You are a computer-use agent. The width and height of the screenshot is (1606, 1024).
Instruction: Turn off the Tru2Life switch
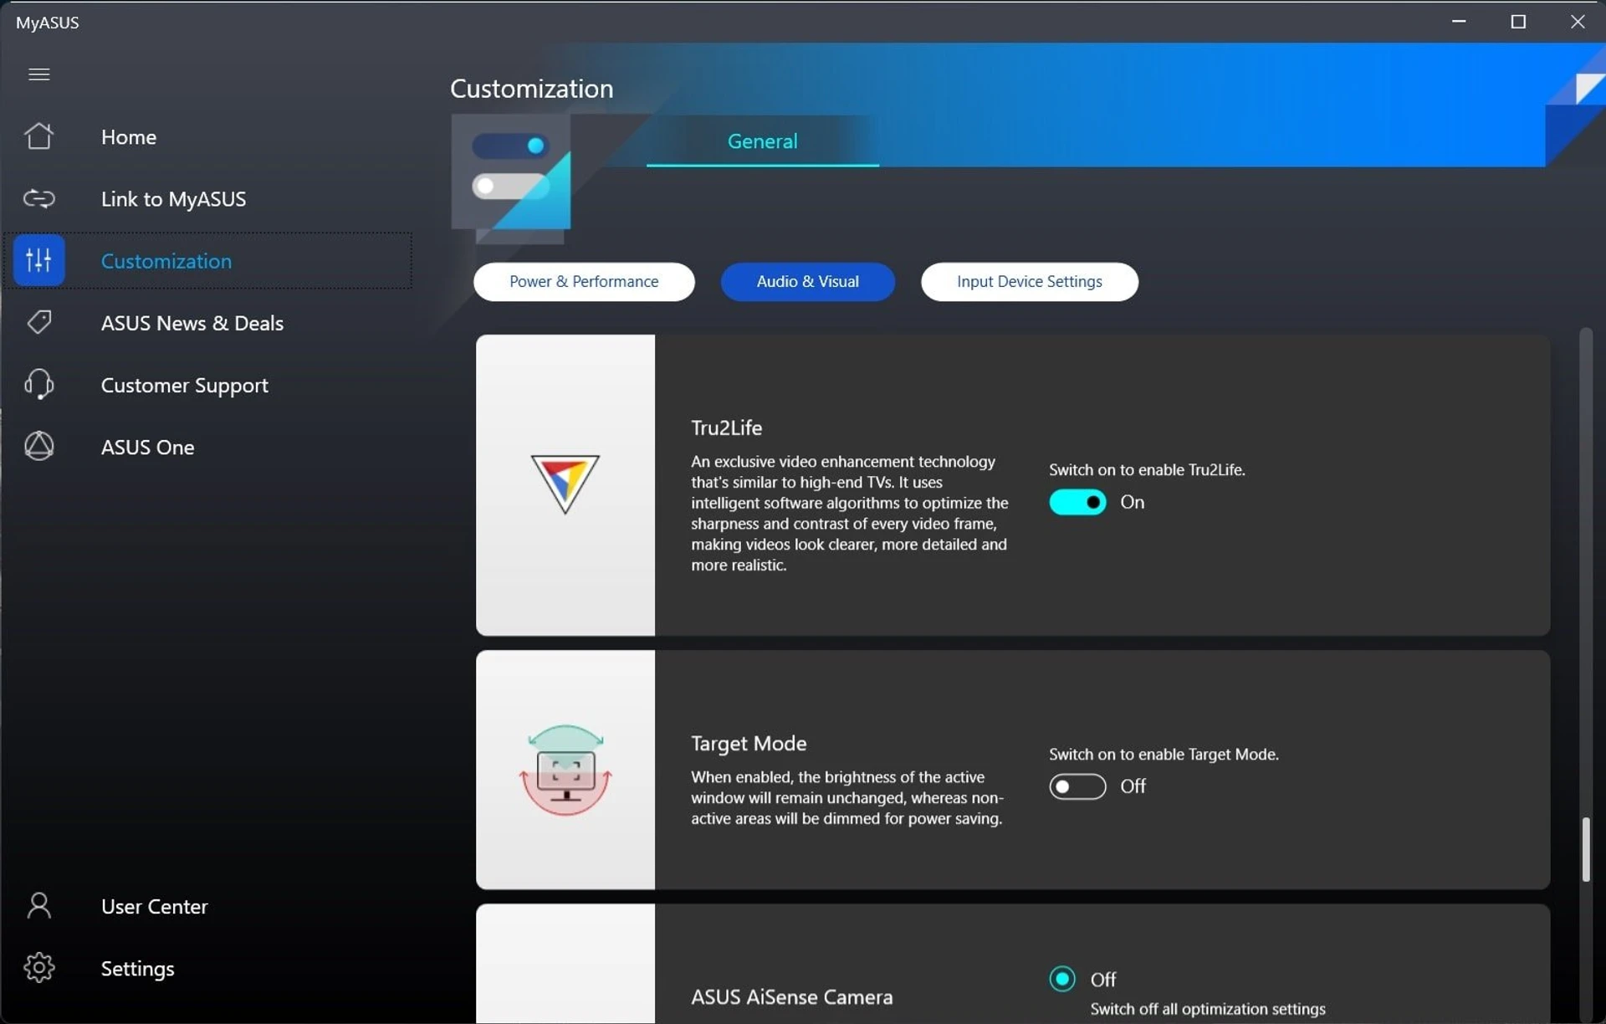(1077, 502)
